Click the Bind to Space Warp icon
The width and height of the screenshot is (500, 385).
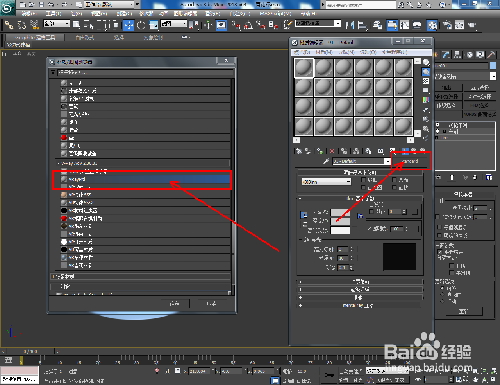tap(34, 25)
